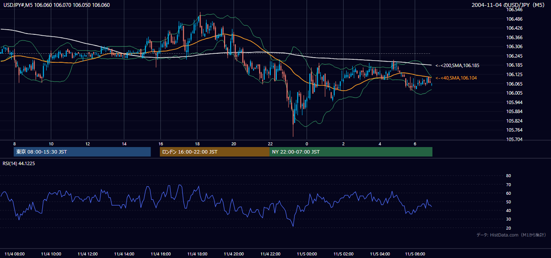Screen dimensions: 551x258
Task: Click price axis value 105.704
Action: pos(515,139)
